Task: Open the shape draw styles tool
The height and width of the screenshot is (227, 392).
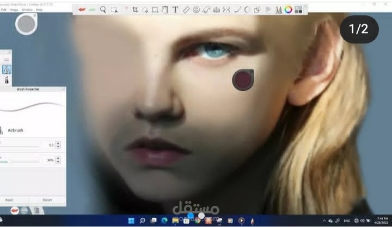Action: coord(257,10)
